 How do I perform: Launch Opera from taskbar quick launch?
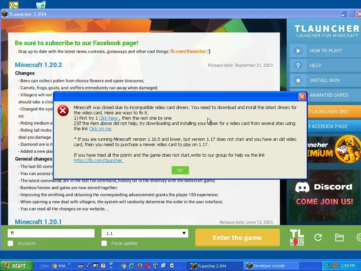click(x=148, y=266)
